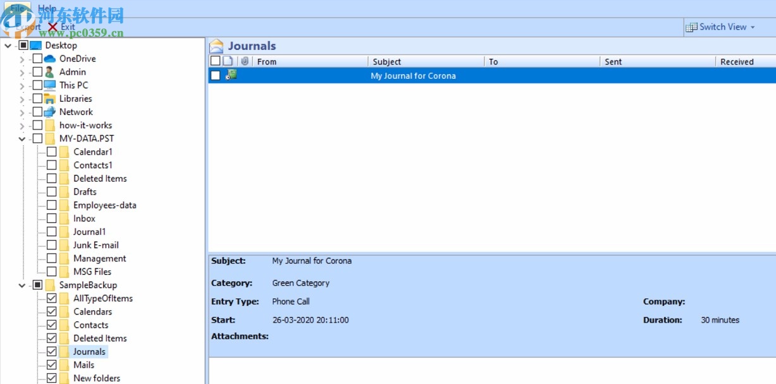Click the red X Exit icon
The width and height of the screenshot is (776, 384).
[x=52, y=27]
